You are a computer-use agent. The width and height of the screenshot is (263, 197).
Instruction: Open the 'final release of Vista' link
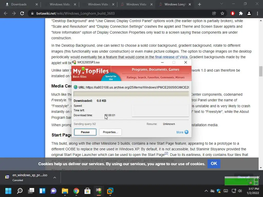tap(171, 57)
